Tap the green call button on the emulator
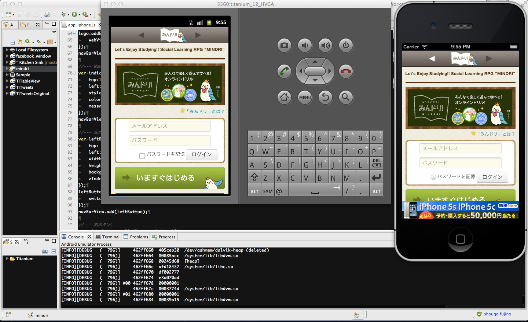The height and width of the screenshot is (322, 528). 284,71
